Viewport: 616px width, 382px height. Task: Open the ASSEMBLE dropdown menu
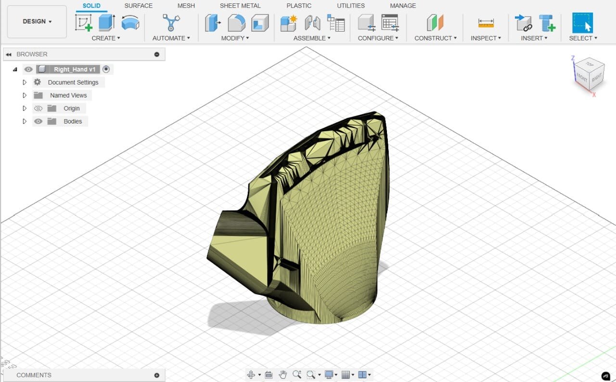click(x=312, y=38)
